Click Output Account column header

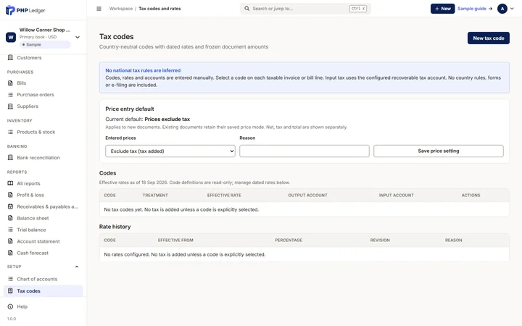(x=307, y=196)
